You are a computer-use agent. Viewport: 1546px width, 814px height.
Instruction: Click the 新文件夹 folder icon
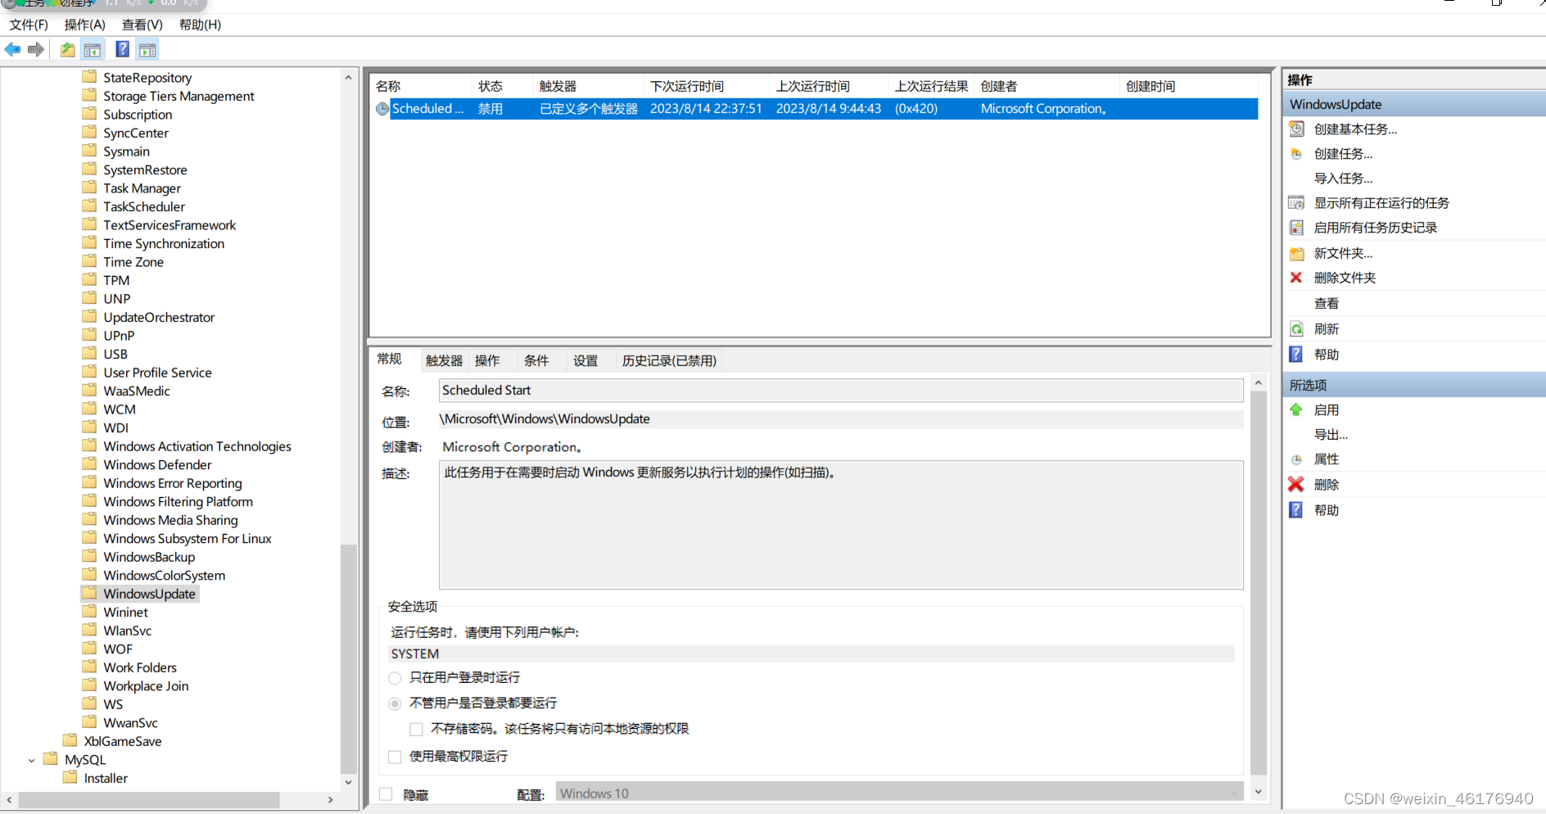[1296, 254]
